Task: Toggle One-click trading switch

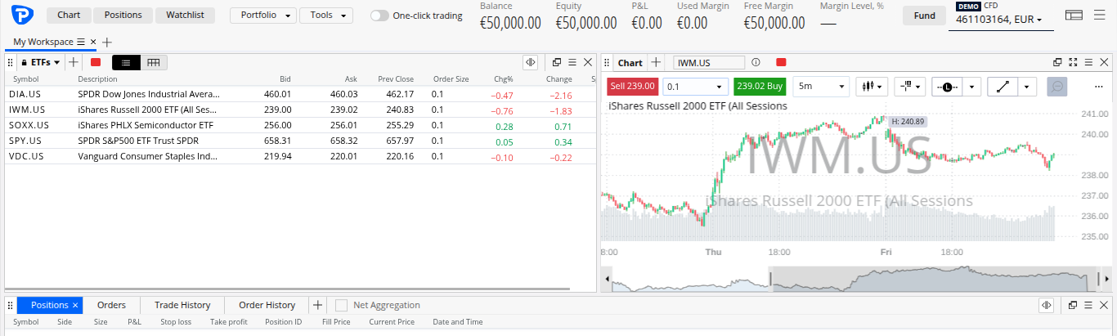Action: click(x=379, y=16)
